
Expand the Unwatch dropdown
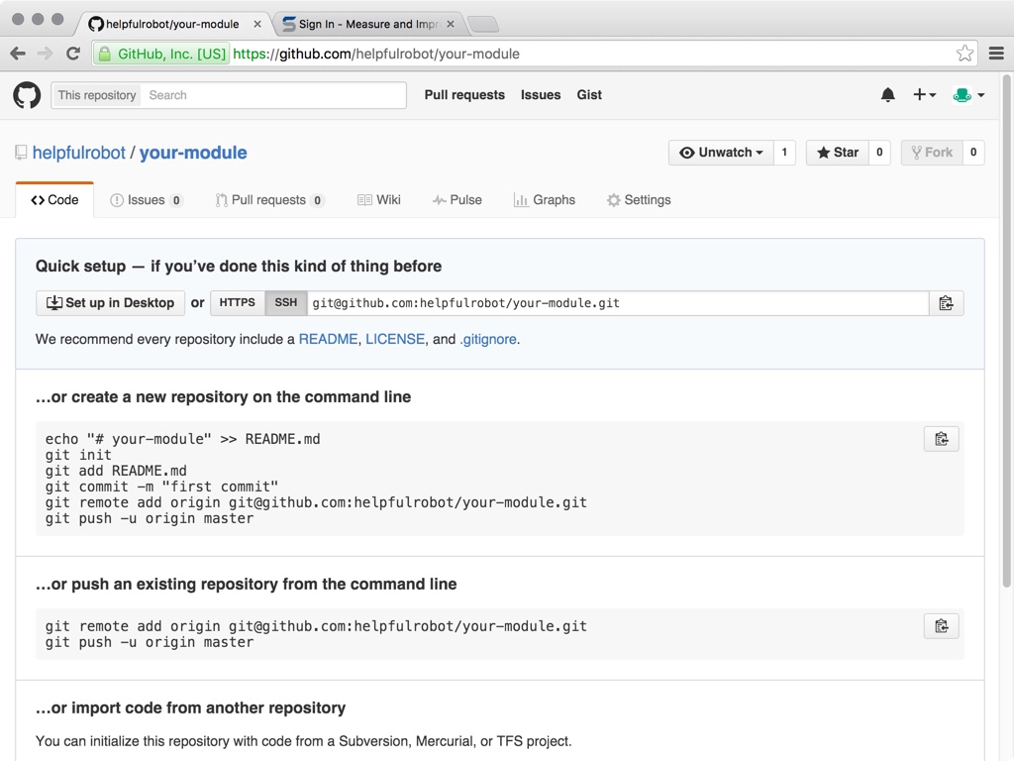pos(721,153)
